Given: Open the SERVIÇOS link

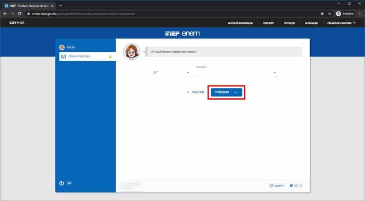Looking at the screenshot, I should click(289, 23).
